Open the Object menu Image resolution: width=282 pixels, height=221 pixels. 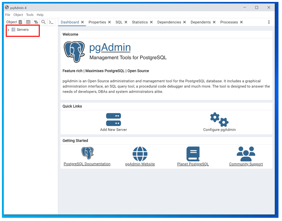tap(18, 15)
